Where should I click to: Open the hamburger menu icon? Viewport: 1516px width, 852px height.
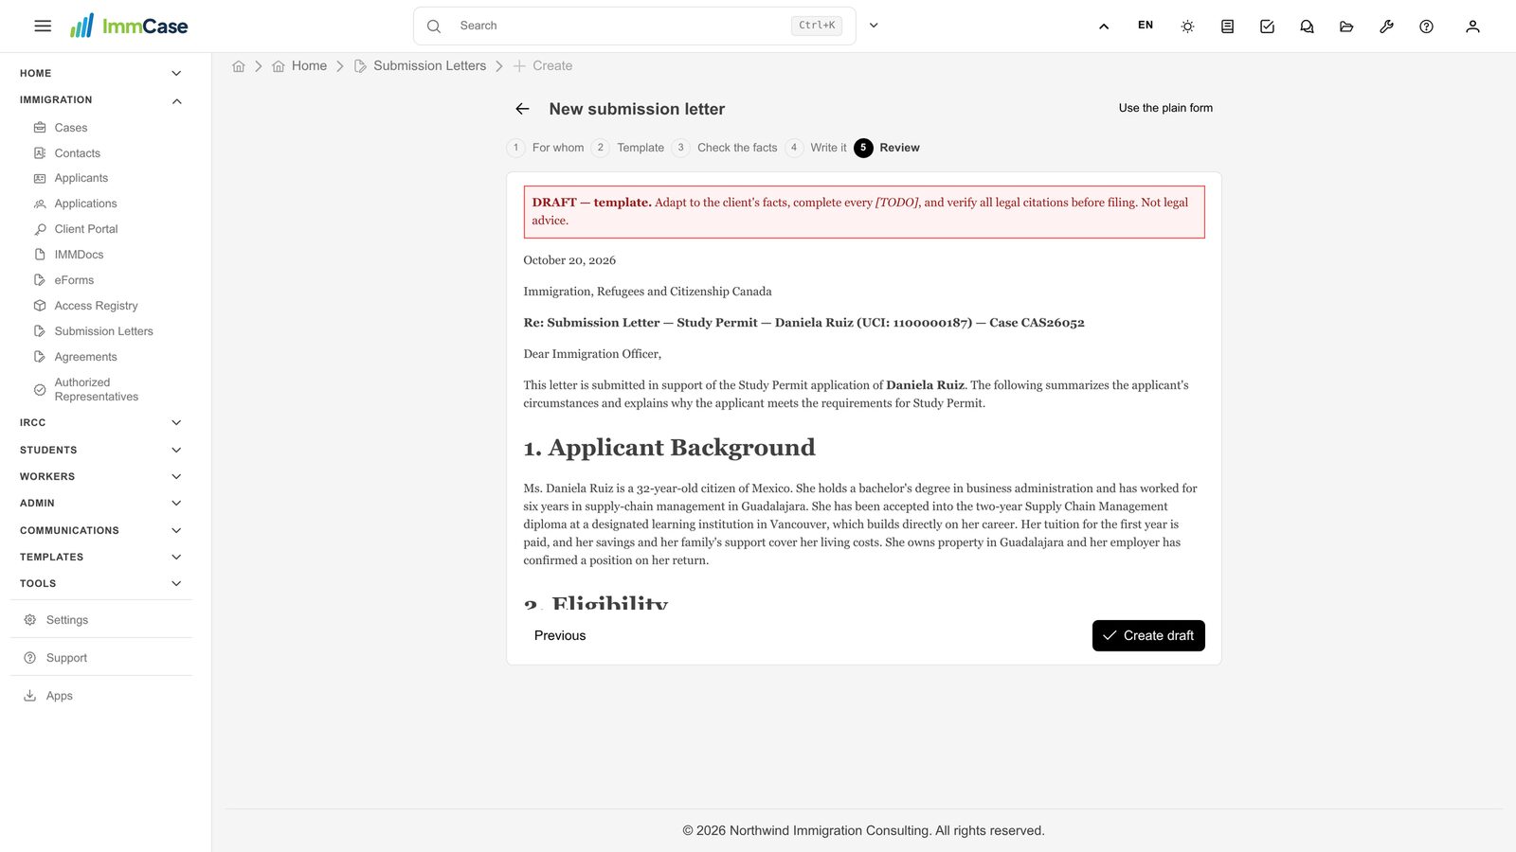click(x=43, y=27)
